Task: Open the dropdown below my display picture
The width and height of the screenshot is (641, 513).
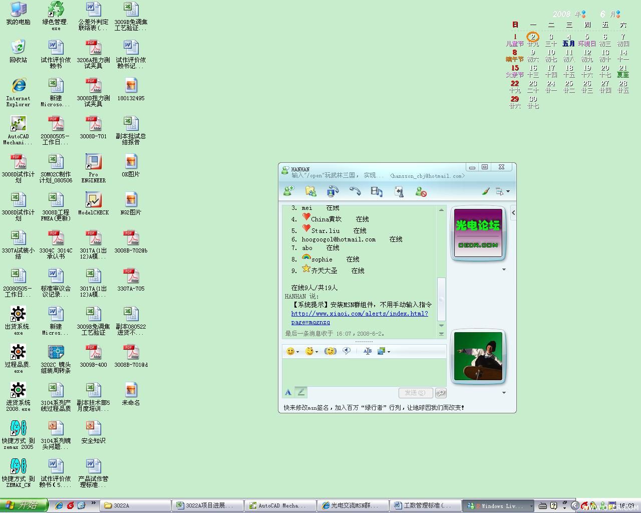Action: click(x=504, y=393)
